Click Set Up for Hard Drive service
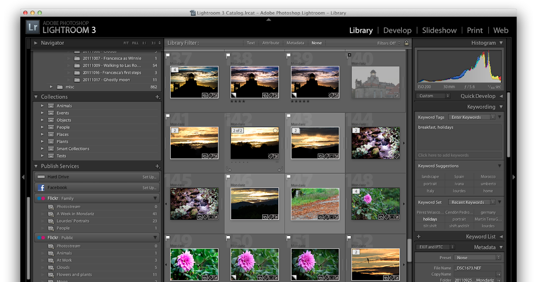The width and height of the screenshot is (537, 282). tap(149, 177)
